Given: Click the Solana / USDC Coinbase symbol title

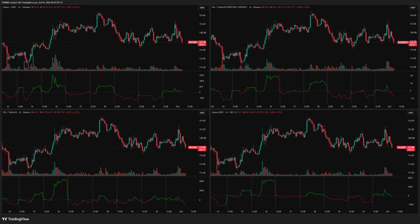Looking at the screenshot, I should click(16, 7).
